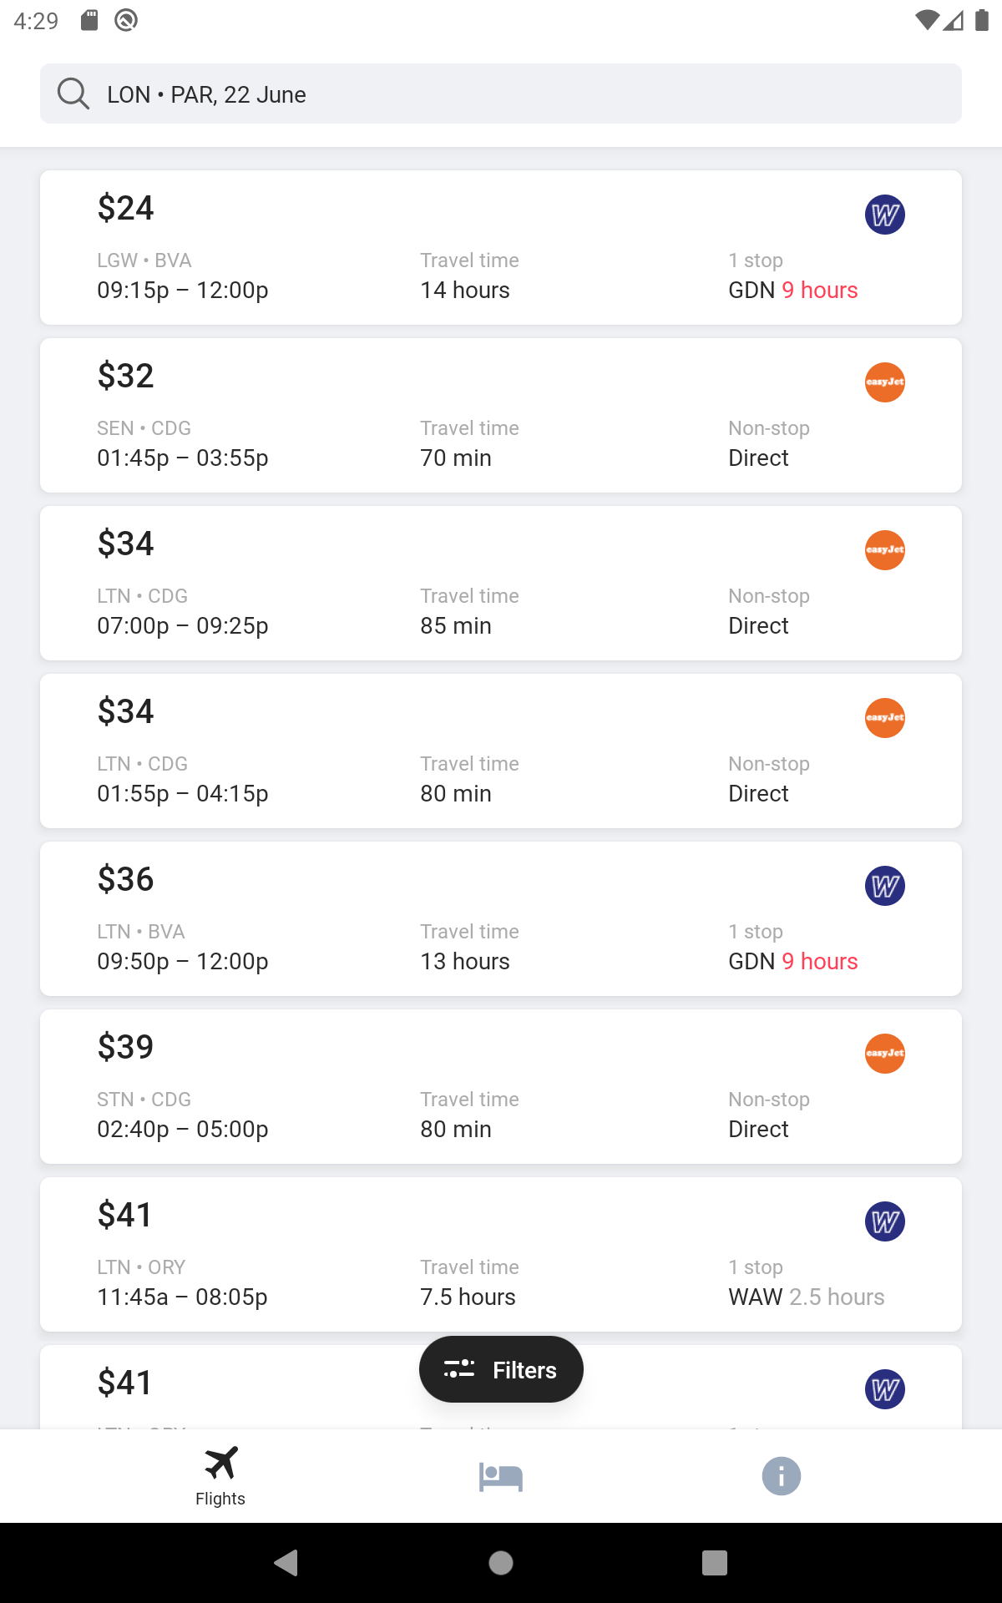Tap the Android home circle button
Screen dimensions: 1002x1603
pos(501,1562)
